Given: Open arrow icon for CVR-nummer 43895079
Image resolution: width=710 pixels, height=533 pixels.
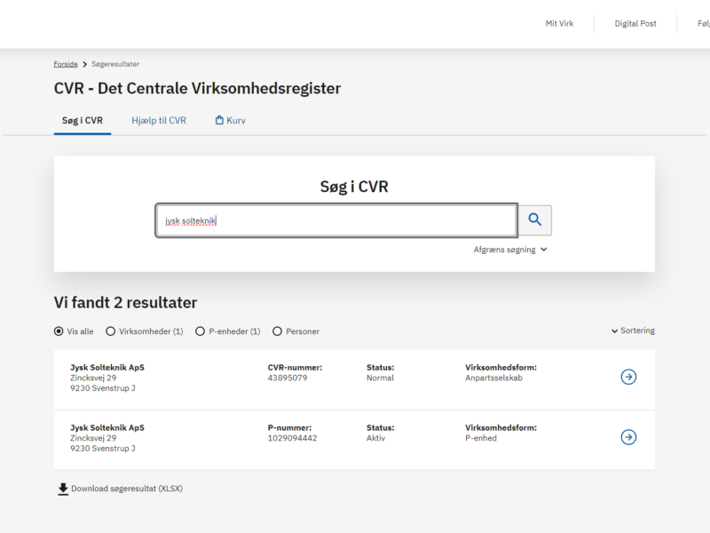Looking at the screenshot, I should coord(628,377).
